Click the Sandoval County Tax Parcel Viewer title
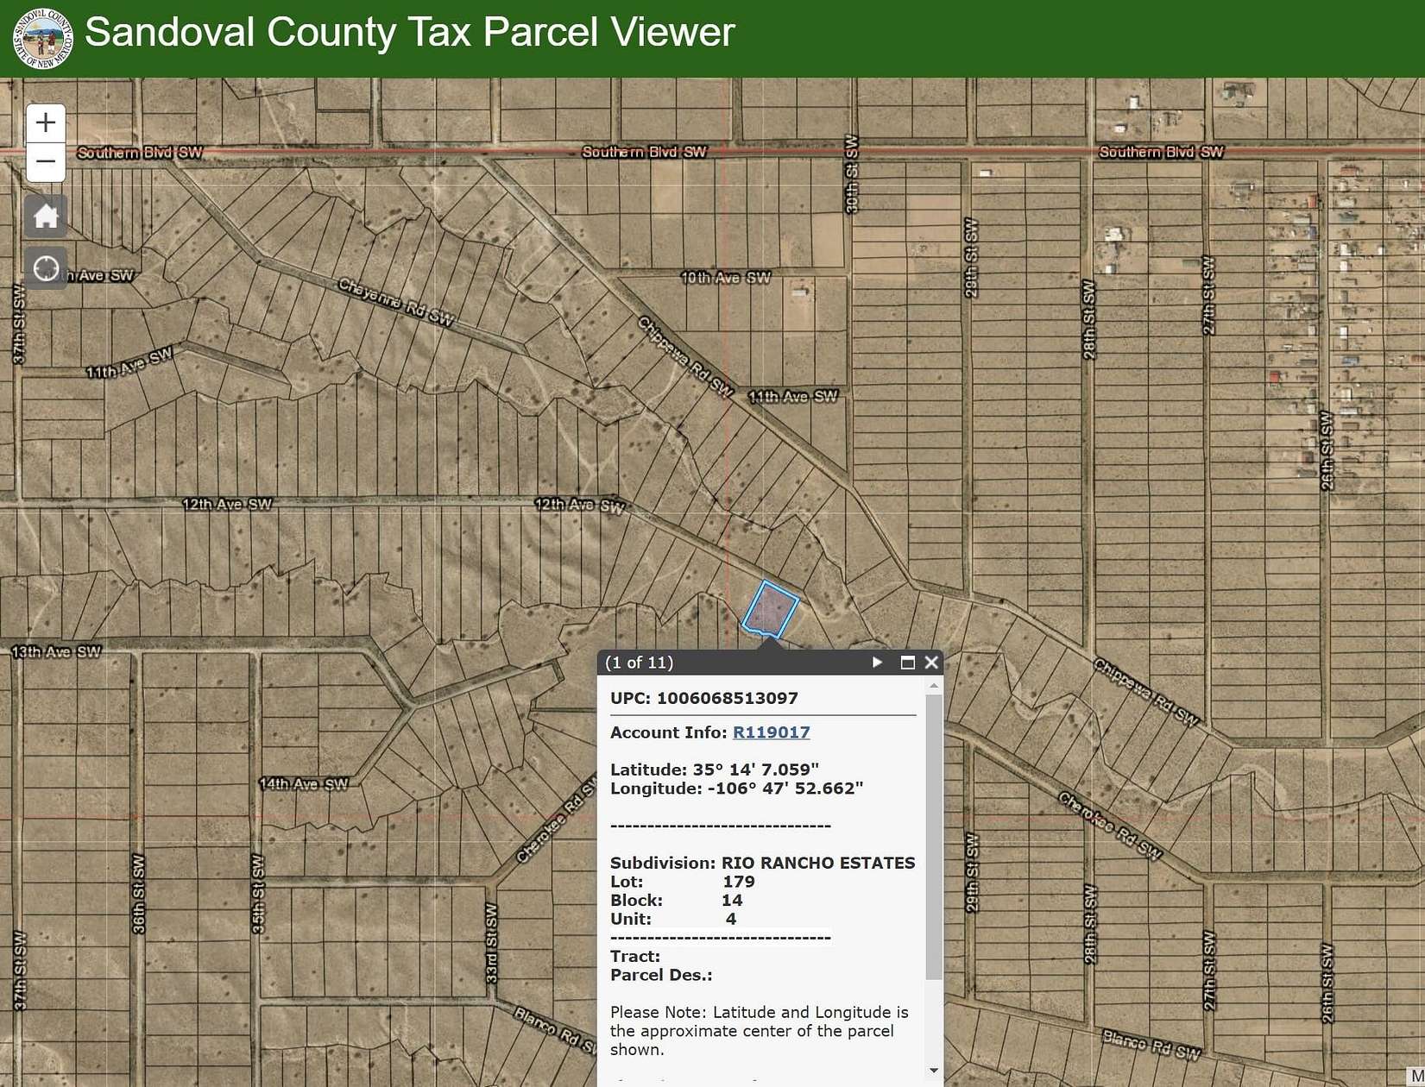The image size is (1425, 1087). [x=412, y=33]
